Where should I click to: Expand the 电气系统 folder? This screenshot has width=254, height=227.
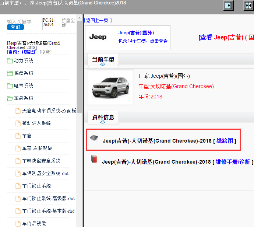[x=24, y=85]
